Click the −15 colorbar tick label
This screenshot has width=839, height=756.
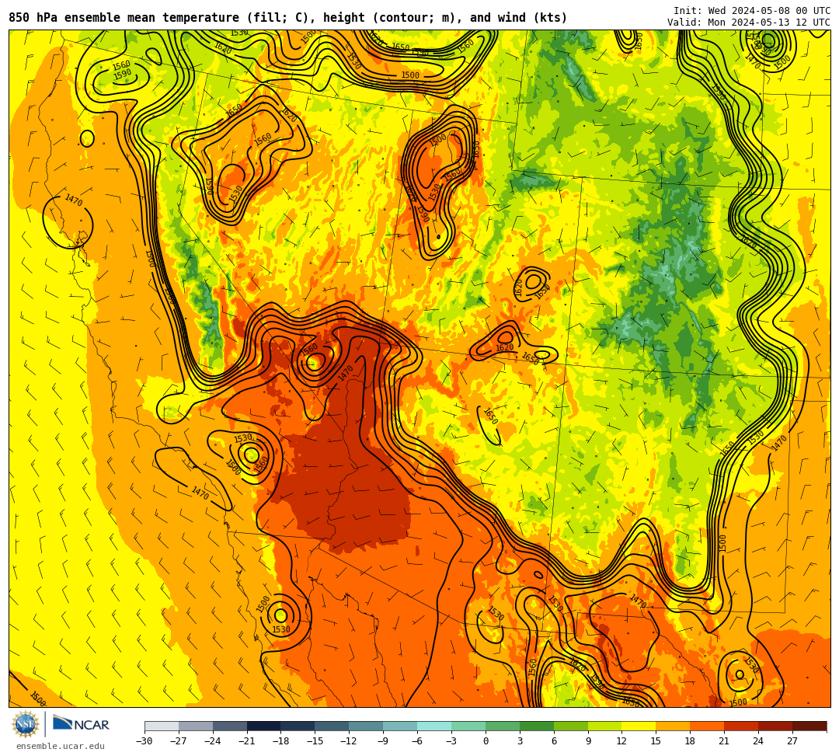point(315,741)
